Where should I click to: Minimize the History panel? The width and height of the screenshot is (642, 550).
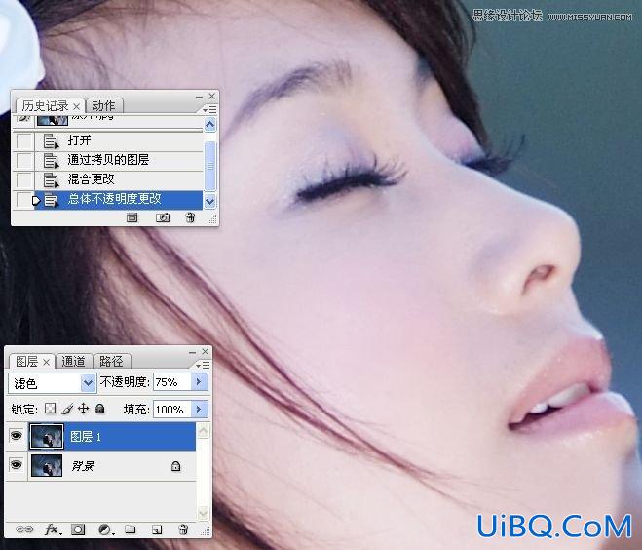coord(199,97)
